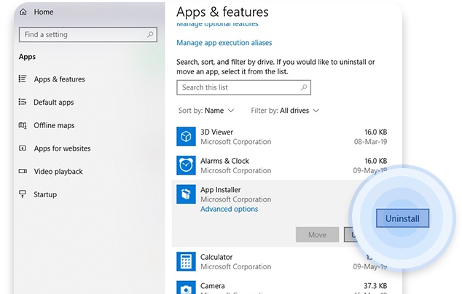Click the Camera app icon
The height and width of the screenshot is (294, 462).
pyautogui.click(x=186, y=287)
